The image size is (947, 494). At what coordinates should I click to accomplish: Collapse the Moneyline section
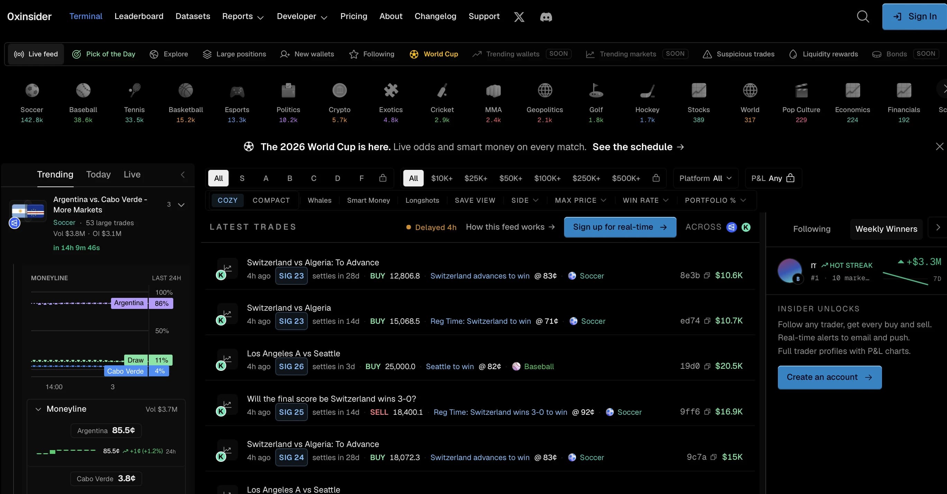[38, 409]
